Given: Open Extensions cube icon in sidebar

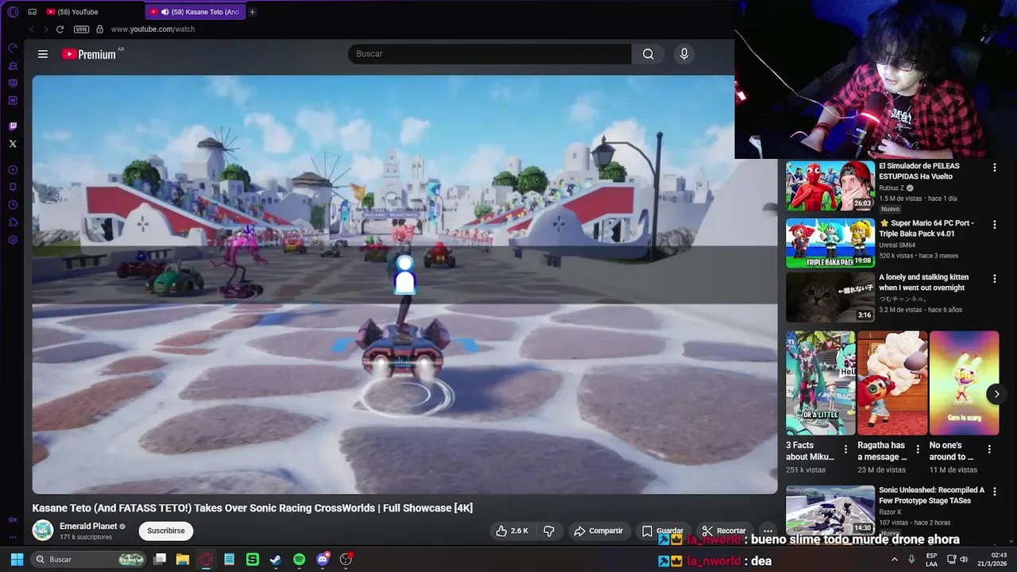Looking at the screenshot, I should [x=13, y=222].
